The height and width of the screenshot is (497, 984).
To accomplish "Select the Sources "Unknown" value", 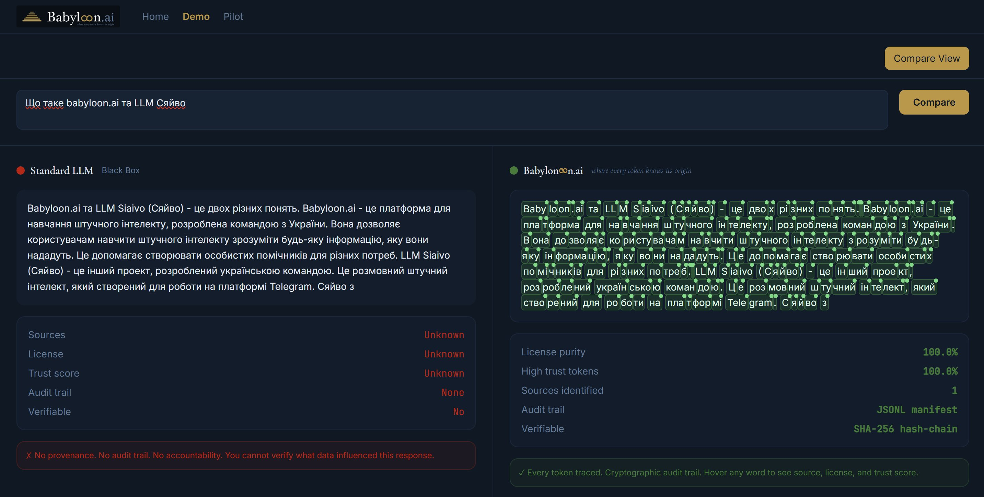I will pos(444,335).
